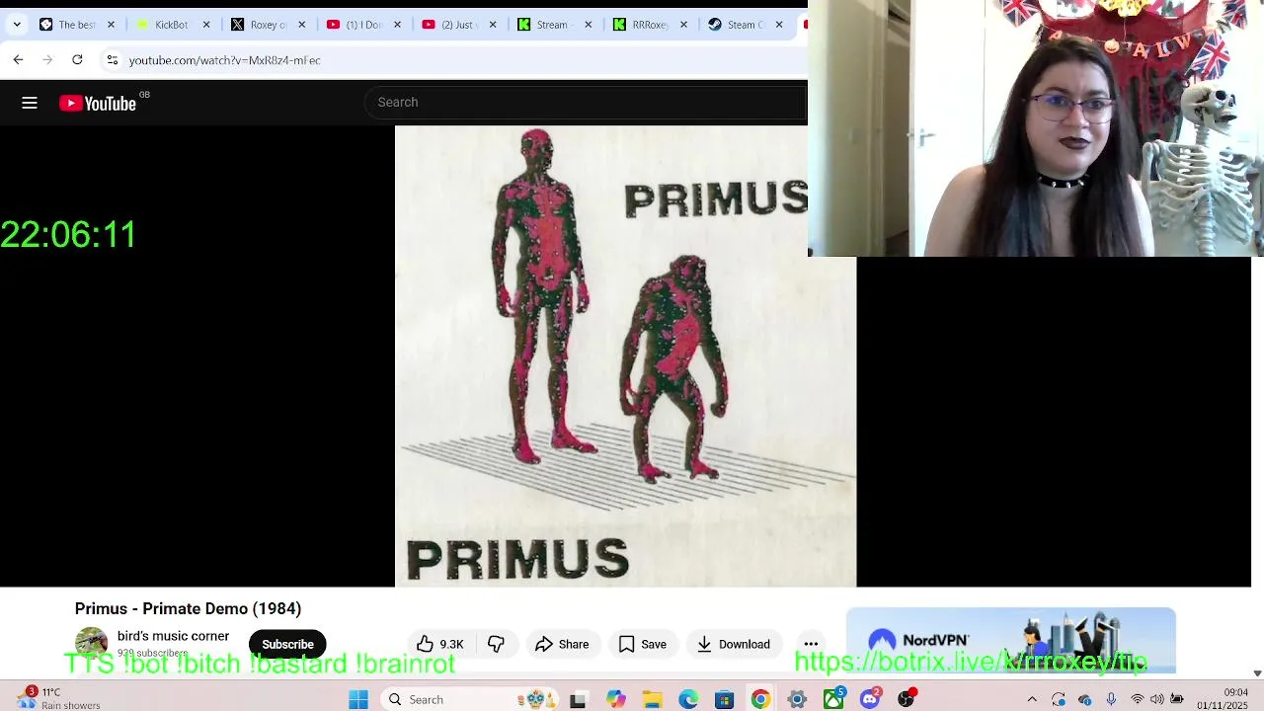This screenshot has height=711, width=1264.
Task: Open the YouTube hamburger guide menu
Action: pos(30,103)
